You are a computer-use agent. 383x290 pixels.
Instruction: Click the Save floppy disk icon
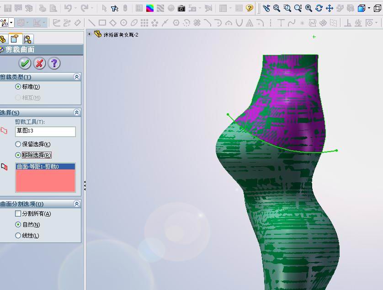coord(8,8)
